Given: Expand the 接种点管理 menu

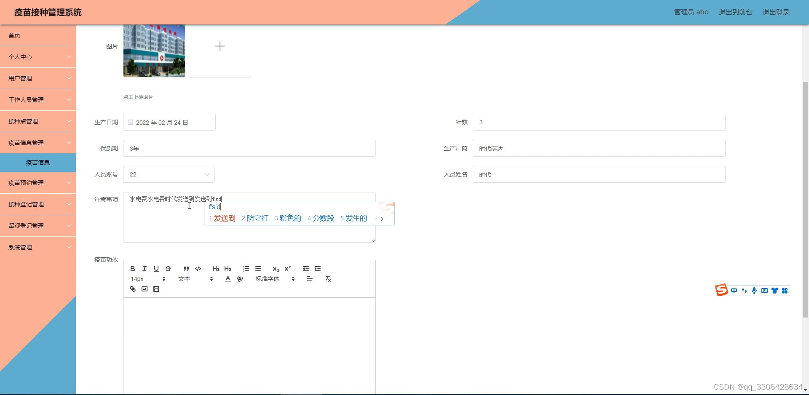Looking at the screenshot, I should (38, 121).
